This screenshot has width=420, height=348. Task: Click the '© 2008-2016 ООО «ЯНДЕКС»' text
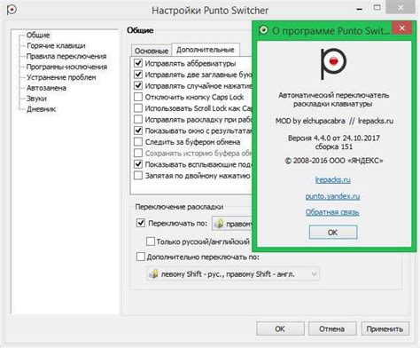click(x=334, y=161)
